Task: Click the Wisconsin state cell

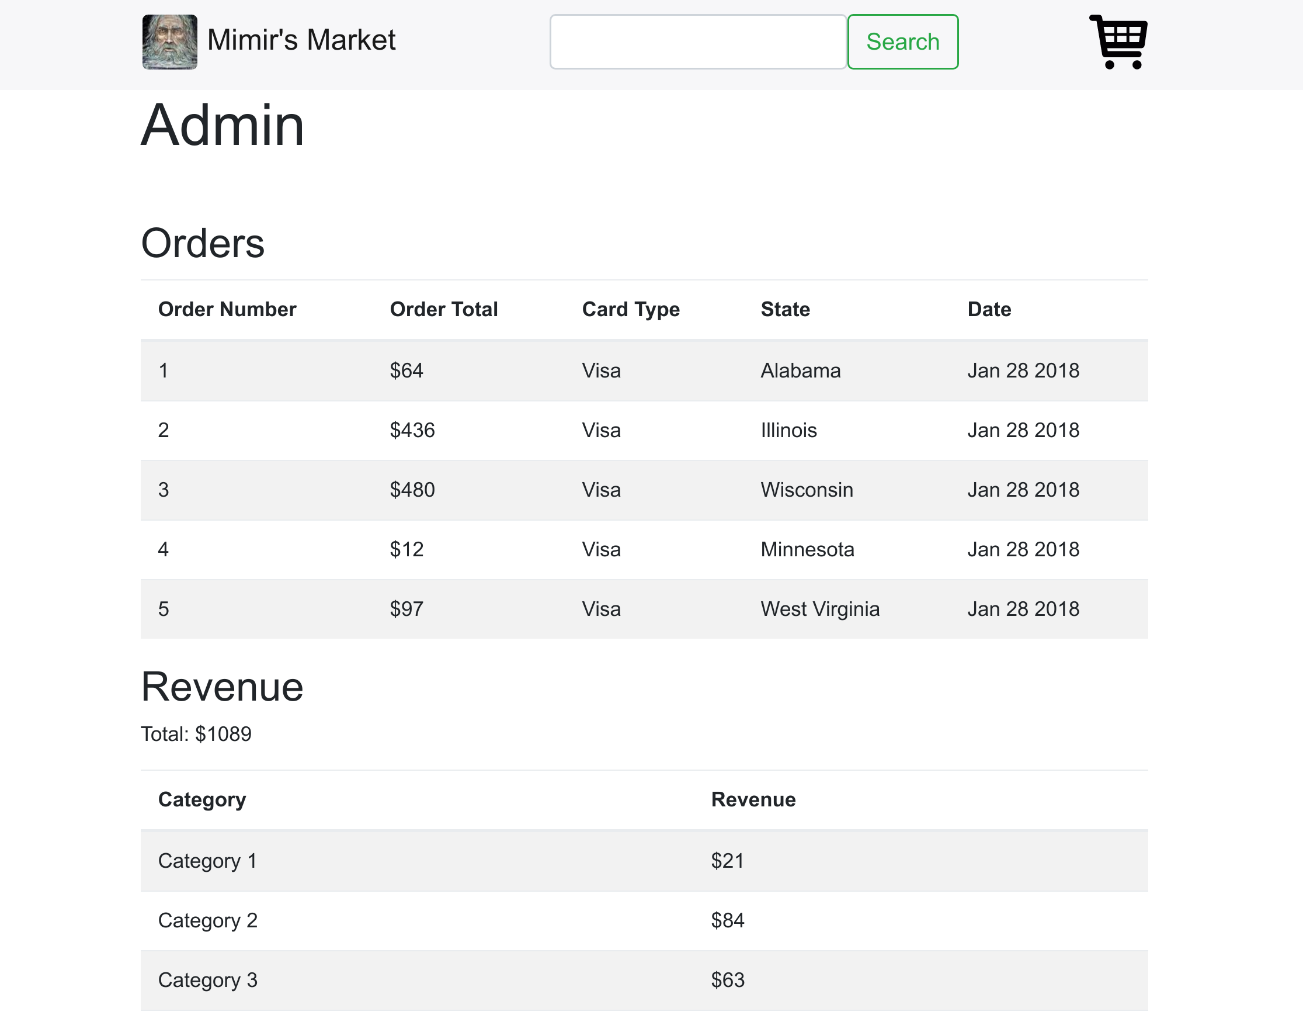Action: tap(807, 490)
